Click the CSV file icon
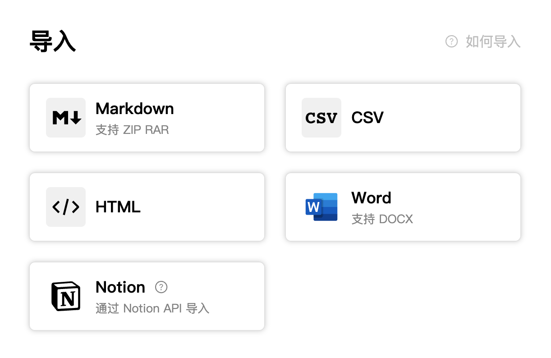551x358 pixels. coord(321,118)
